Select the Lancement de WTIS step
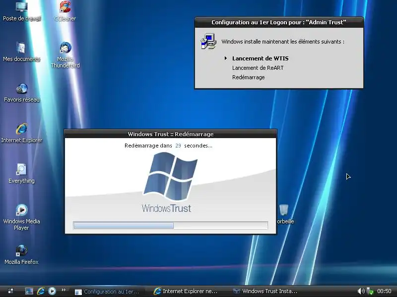The height and width of the screenshot is (297, 397). pyautogui.click(x=260, y=58)
